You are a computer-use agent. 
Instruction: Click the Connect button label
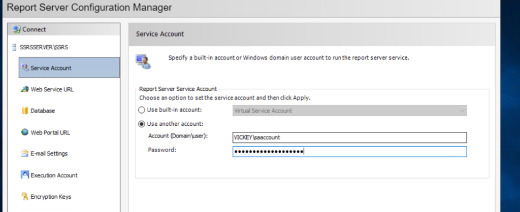(x=34, y=29)
